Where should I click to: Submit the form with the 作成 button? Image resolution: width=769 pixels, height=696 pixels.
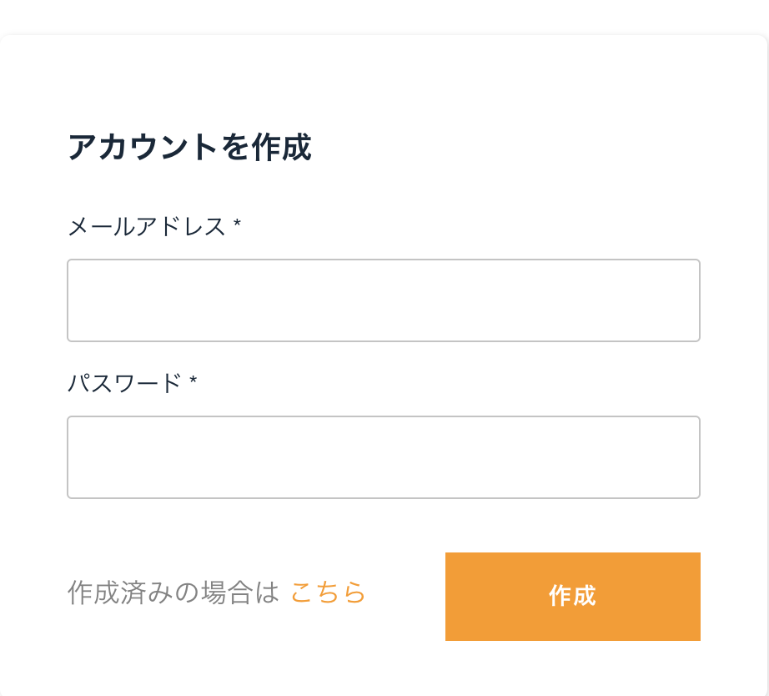click(573, 597)
